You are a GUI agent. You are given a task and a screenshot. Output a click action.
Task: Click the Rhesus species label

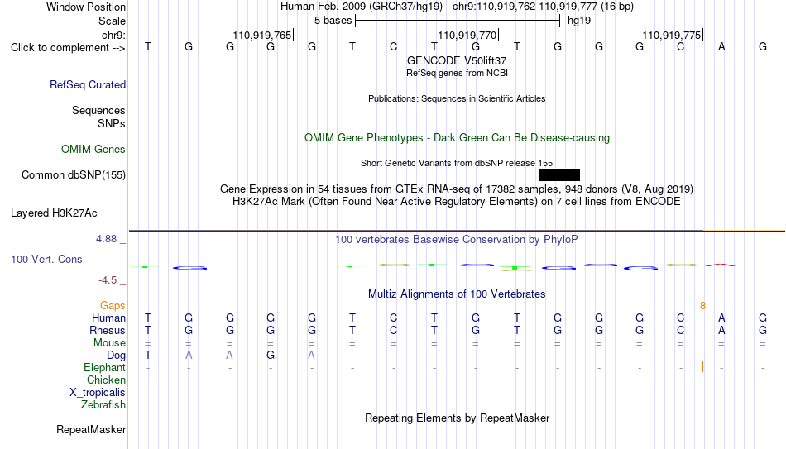tap(108, 331)
